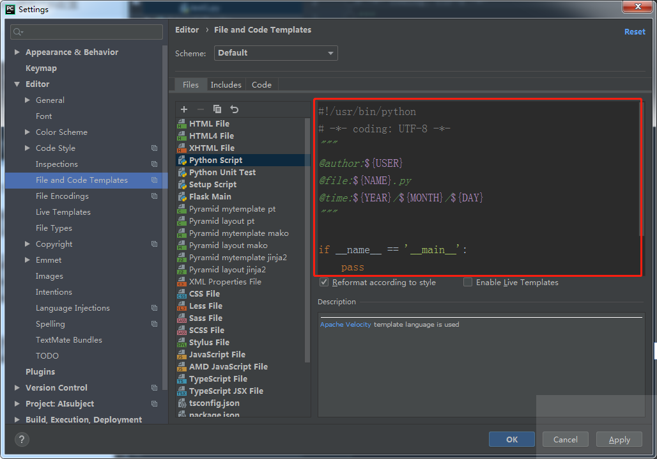Select the Python Unit Test icon

click(x=182, y=172)
